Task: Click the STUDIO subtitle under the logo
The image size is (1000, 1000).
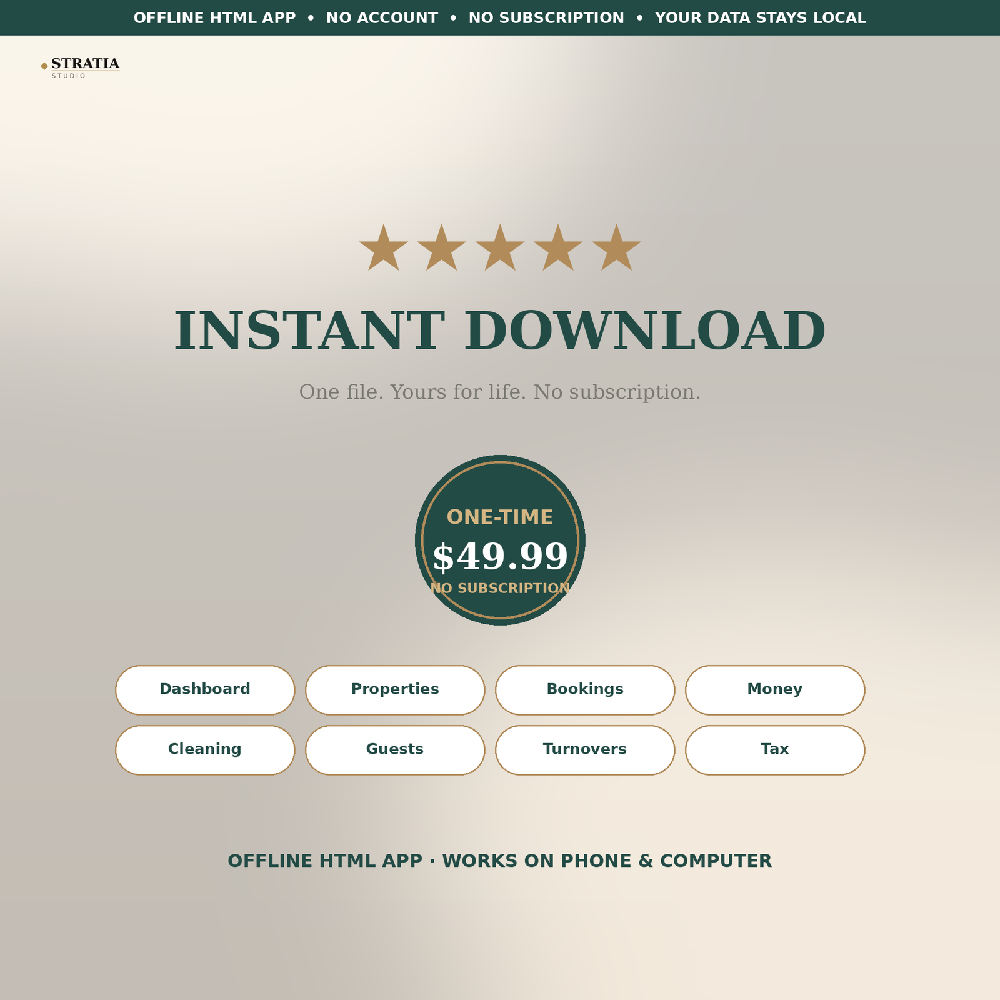Action: [x=69, y=76]
